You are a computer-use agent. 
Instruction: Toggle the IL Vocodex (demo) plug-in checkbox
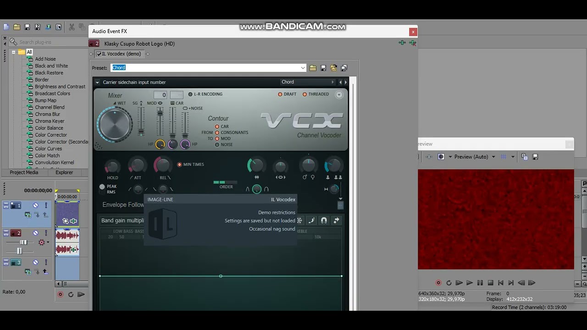tap(99, 54)
